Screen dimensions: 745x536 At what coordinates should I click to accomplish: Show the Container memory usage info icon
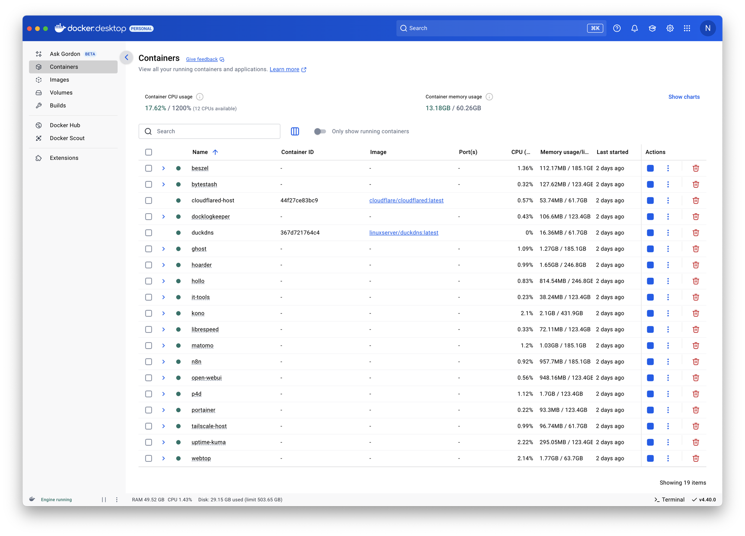[489, 97]
